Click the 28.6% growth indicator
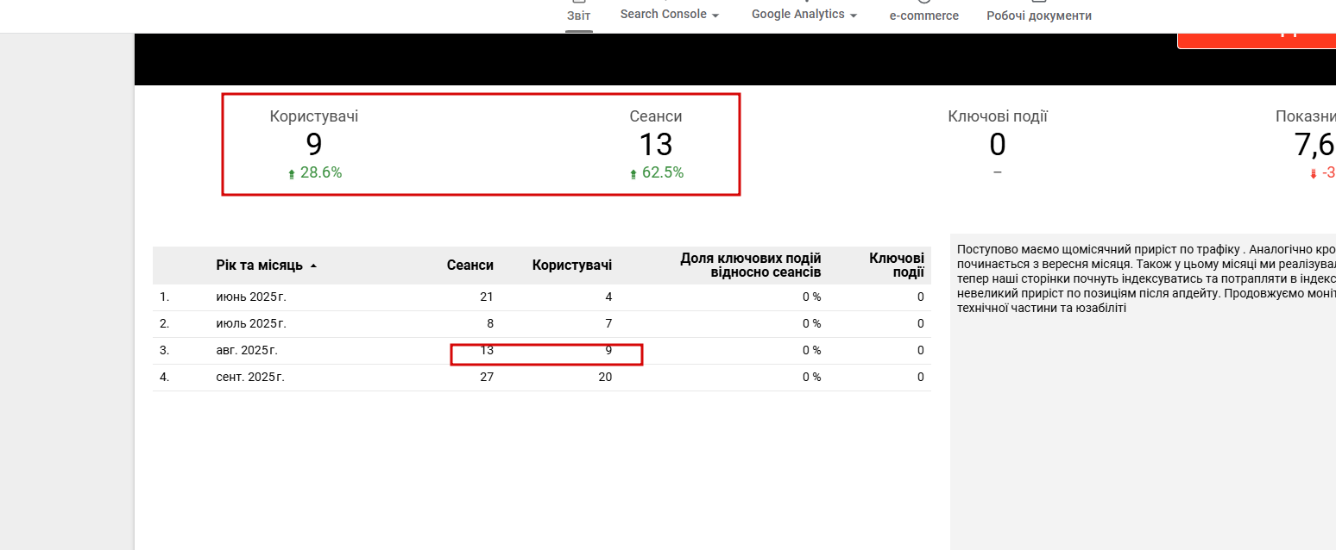The height and width of the screenshot is (550, 1336). [x=314, y=173]
